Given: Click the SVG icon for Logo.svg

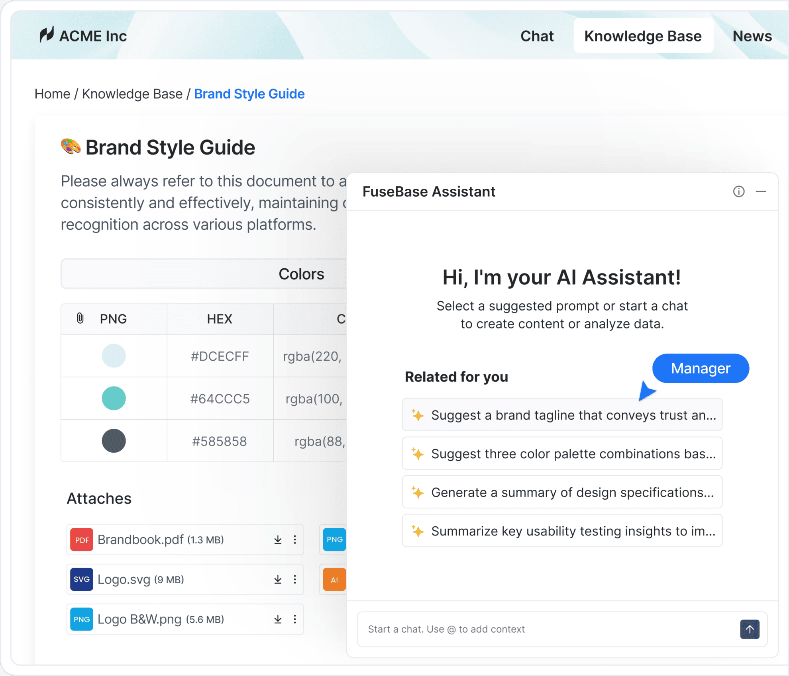Looking at the screenshot, I should [82, 579].
